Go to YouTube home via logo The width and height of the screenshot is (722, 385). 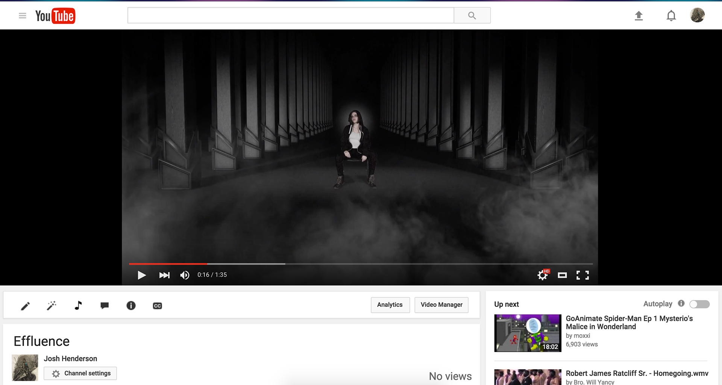point(55,16)
